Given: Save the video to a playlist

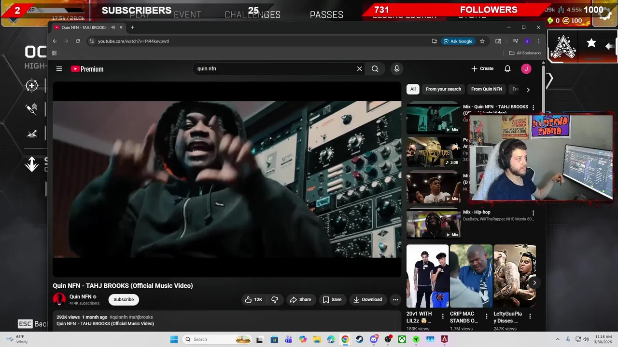Looking at the screenshot, I should 332,300.
